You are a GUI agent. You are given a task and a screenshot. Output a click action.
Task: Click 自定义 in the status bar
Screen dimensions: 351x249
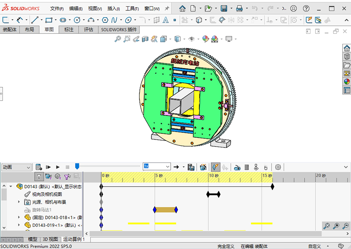[315, 246]
